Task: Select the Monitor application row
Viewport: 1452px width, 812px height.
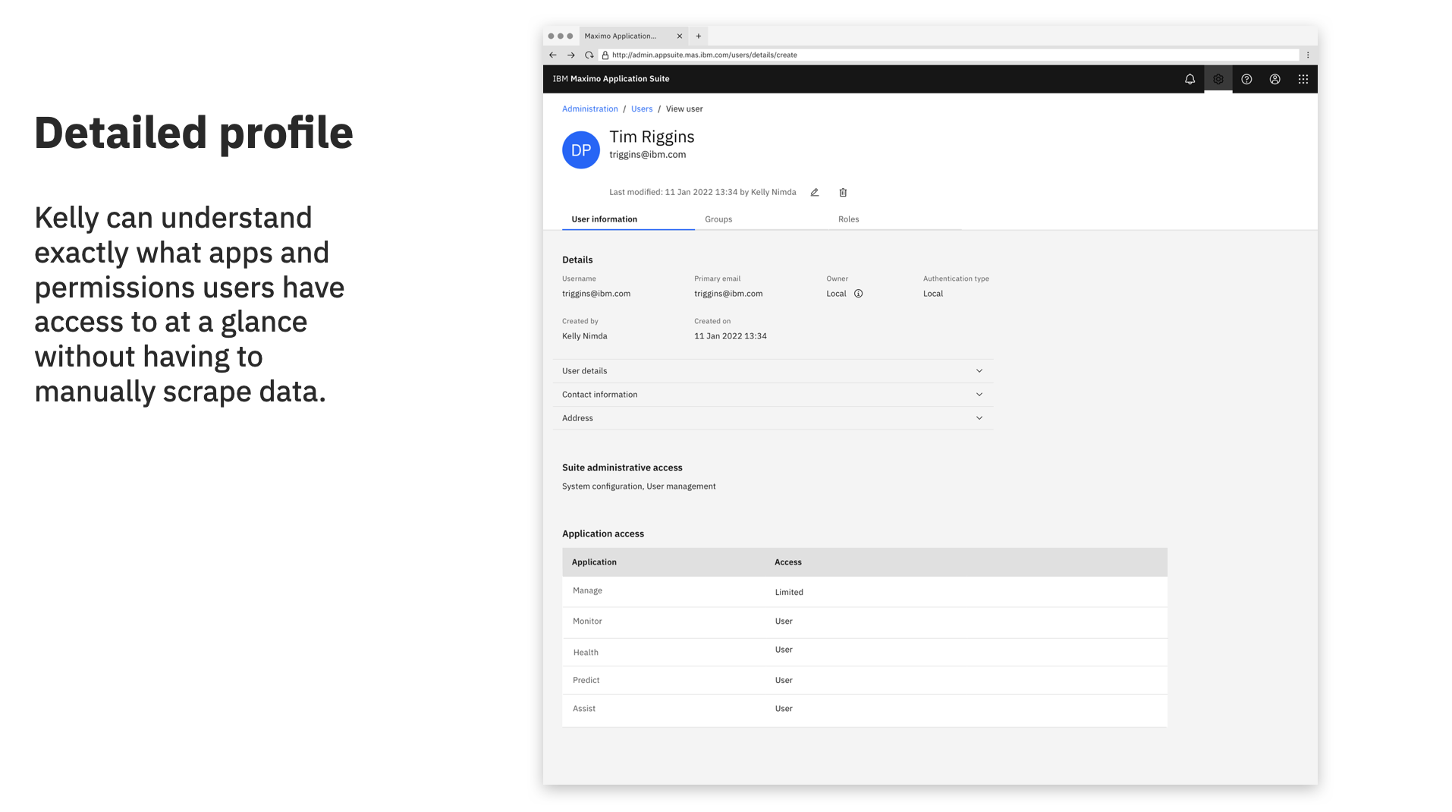Action: point(864,622)
